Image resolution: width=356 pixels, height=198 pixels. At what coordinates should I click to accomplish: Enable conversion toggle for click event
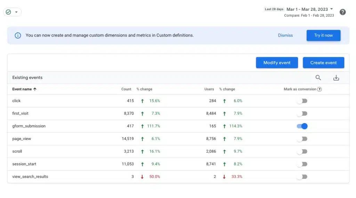(x=302, y=101)
